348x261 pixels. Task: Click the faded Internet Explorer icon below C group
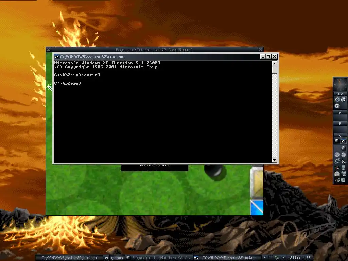337,161
